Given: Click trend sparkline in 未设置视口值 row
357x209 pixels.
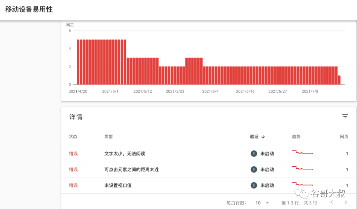Looking at the screenshot, I should coord(302,184).
